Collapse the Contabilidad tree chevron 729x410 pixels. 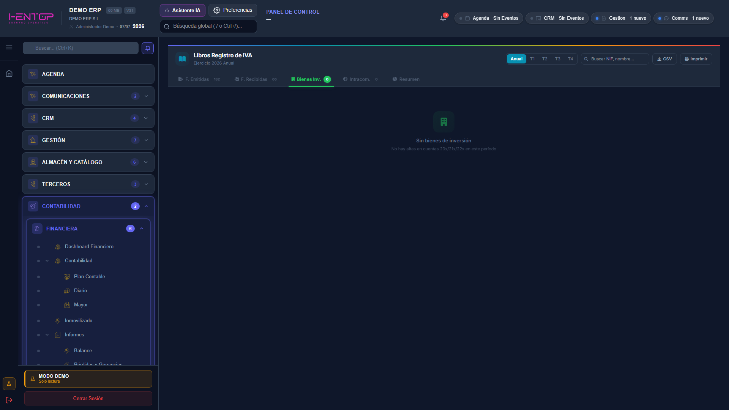47,261
